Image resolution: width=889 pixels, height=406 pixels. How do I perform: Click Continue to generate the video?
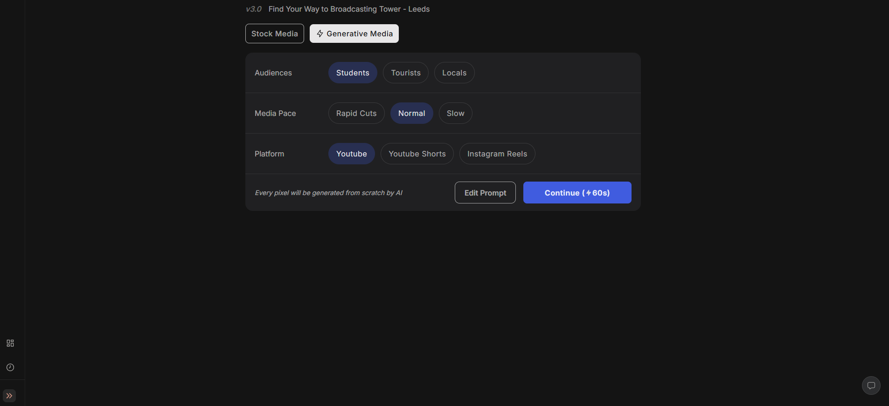tap(577, 193)
